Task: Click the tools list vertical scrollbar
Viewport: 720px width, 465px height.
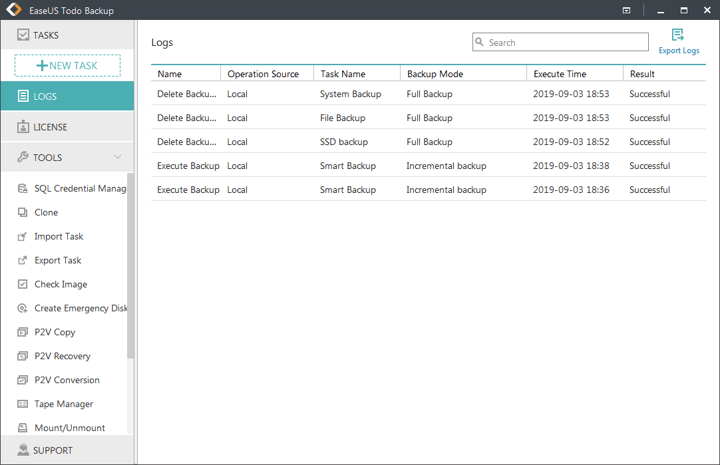Action: tap(130, 266)
